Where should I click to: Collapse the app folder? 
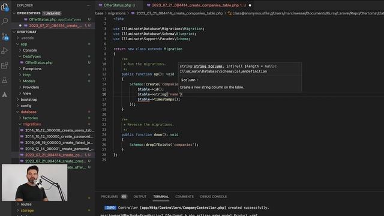point(18,44)
